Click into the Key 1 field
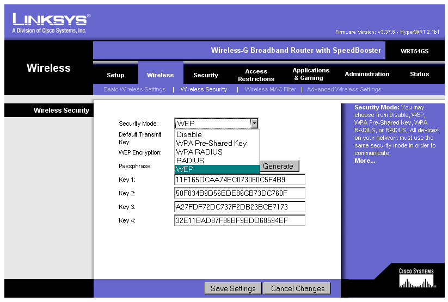 point(240,180)
